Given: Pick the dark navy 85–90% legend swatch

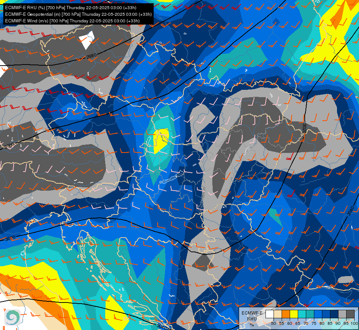Looking at the screenshot, I should click(x=334, y=314).
